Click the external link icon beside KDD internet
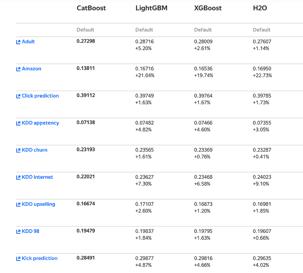 click(x=18, y=177)
